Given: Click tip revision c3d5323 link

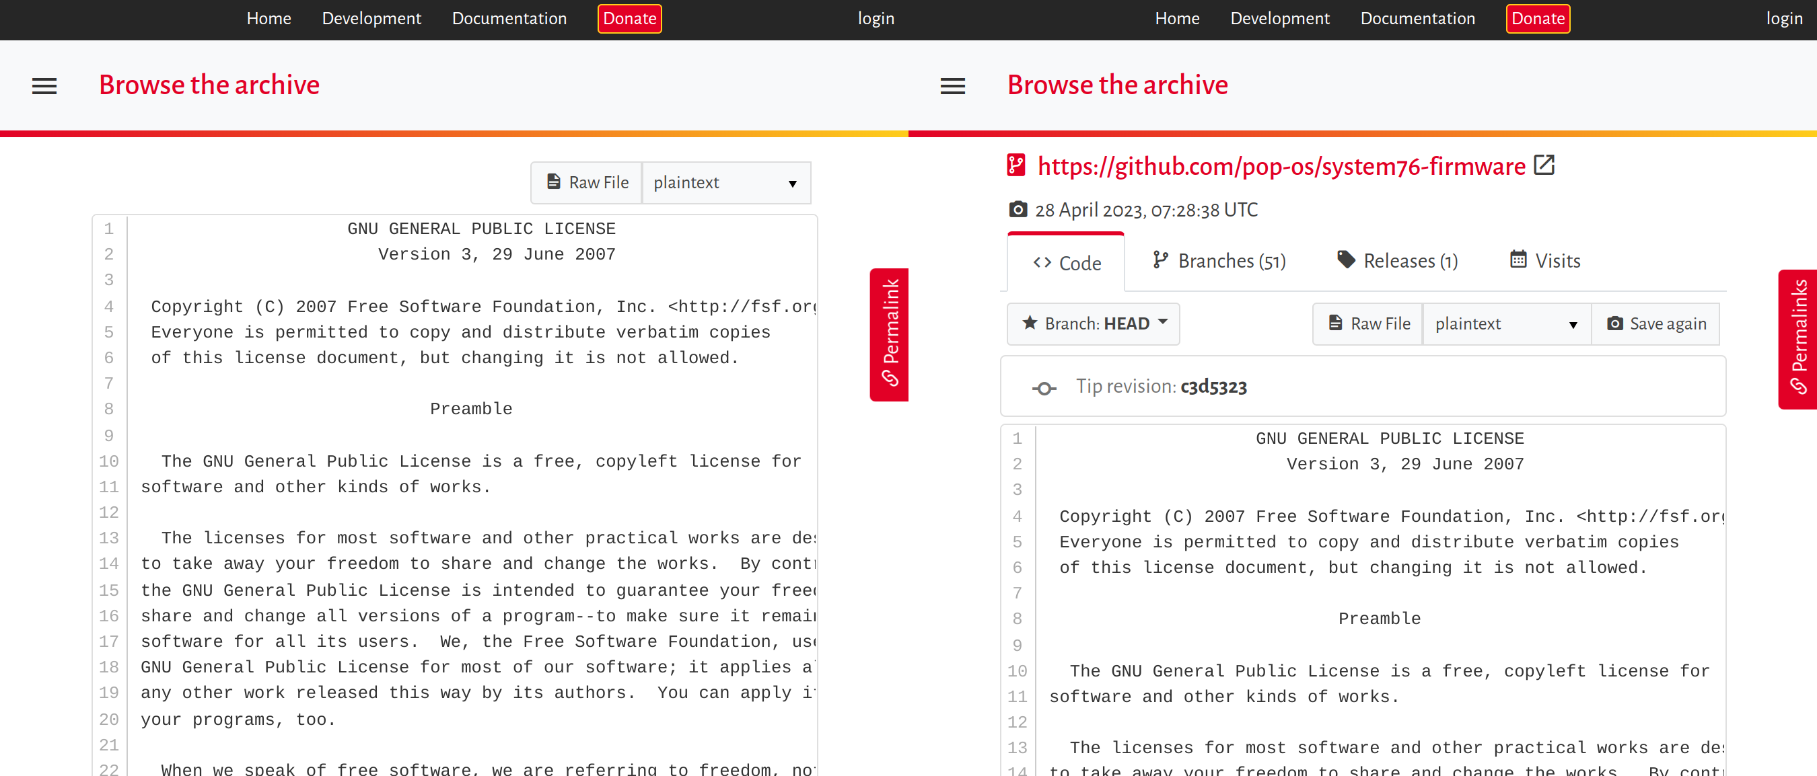Looking at the screenshot, I should (1213, 386).
